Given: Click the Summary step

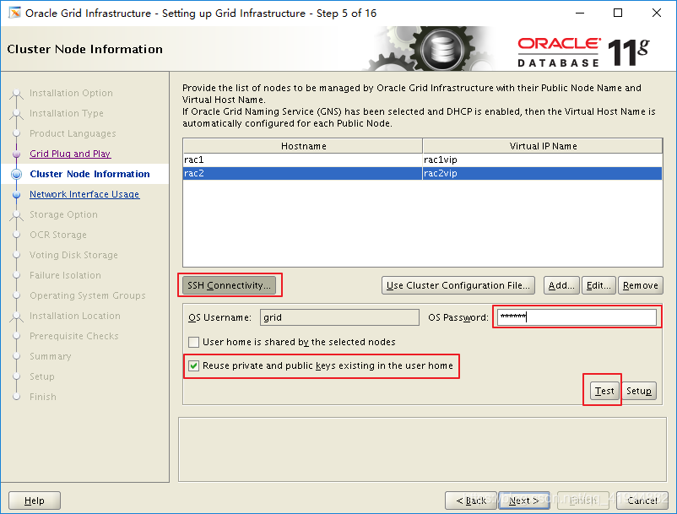Looking at the screenshot, I should (50, 356).
